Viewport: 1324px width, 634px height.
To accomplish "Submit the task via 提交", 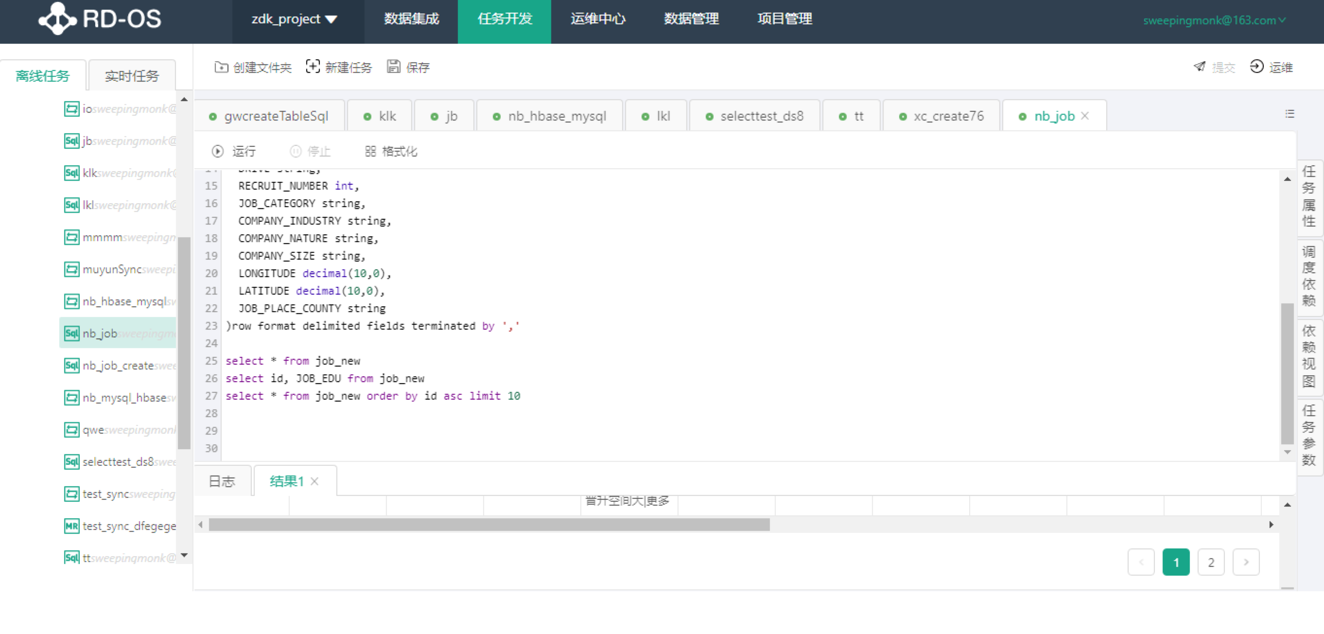I will click(1214, 67).
